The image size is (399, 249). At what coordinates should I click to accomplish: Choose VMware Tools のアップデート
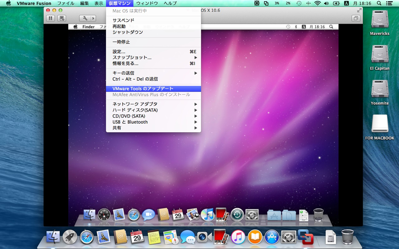(154, 88)
